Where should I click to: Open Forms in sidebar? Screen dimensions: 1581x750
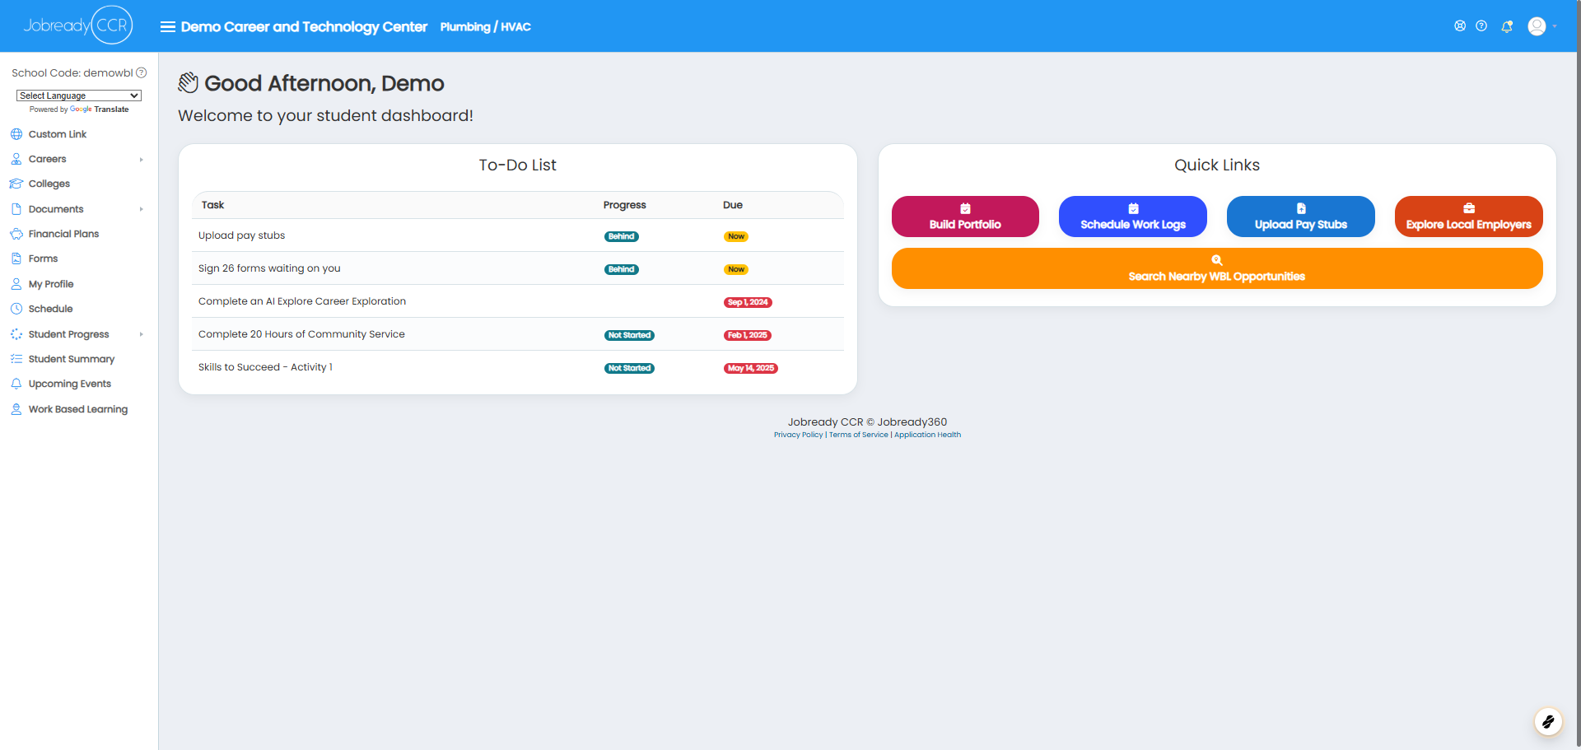tap(43, 259)
